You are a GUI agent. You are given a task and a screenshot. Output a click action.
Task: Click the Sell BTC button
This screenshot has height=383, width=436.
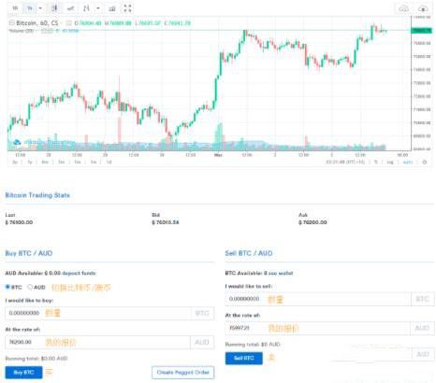pos(244,358)
